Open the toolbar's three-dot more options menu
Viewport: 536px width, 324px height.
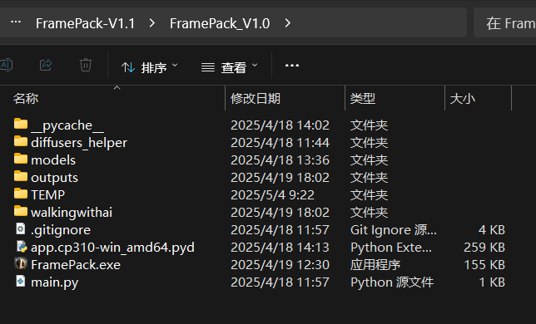point(292,66)
